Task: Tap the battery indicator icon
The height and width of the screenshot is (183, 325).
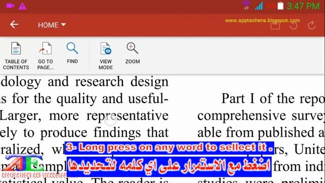Action: [280, 6]
